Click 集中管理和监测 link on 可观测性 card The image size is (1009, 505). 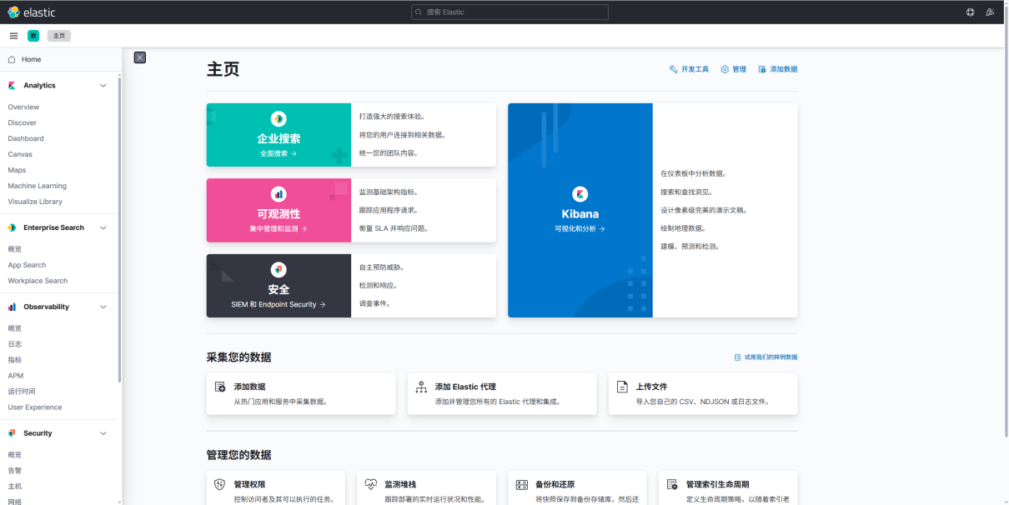(279, 228)
